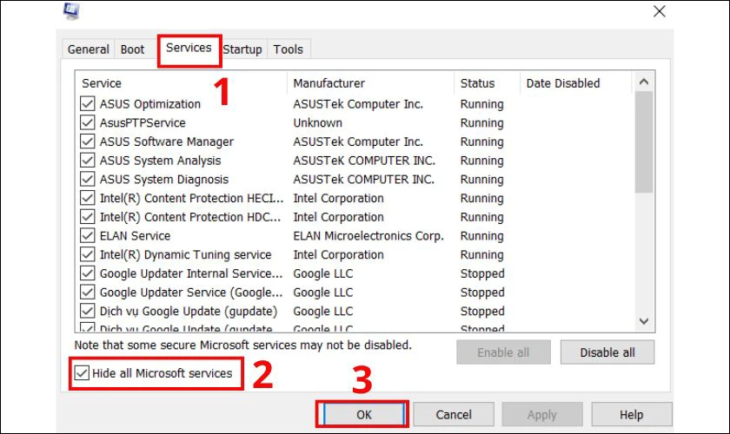
Task: Select the AsusPTPService row name
Action: (x=143, y=122)
